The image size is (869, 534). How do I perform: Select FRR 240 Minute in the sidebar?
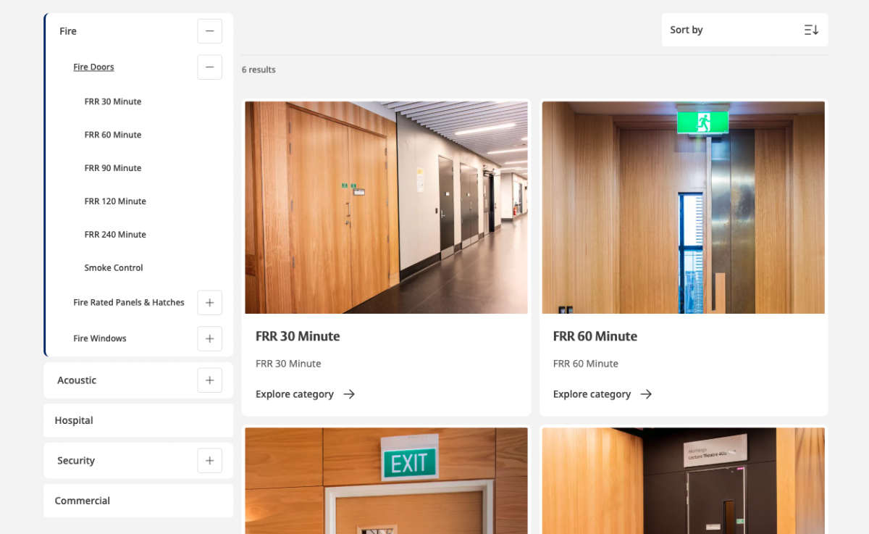coord(114,234)
